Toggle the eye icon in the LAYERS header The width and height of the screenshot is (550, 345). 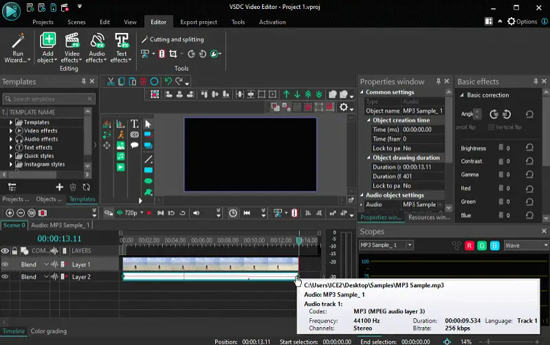5,251
